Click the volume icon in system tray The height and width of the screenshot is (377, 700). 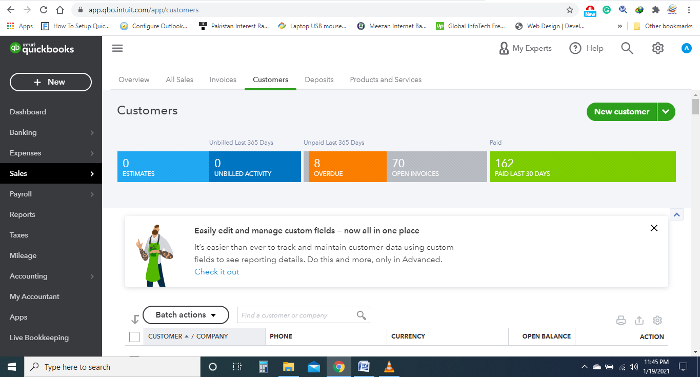[634, 367]
